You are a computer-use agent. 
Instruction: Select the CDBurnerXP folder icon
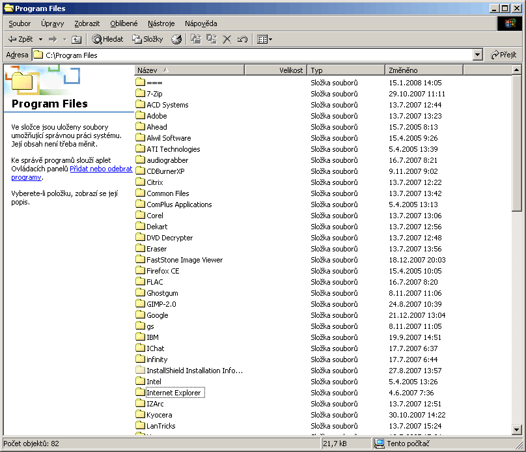coord(140,171)
